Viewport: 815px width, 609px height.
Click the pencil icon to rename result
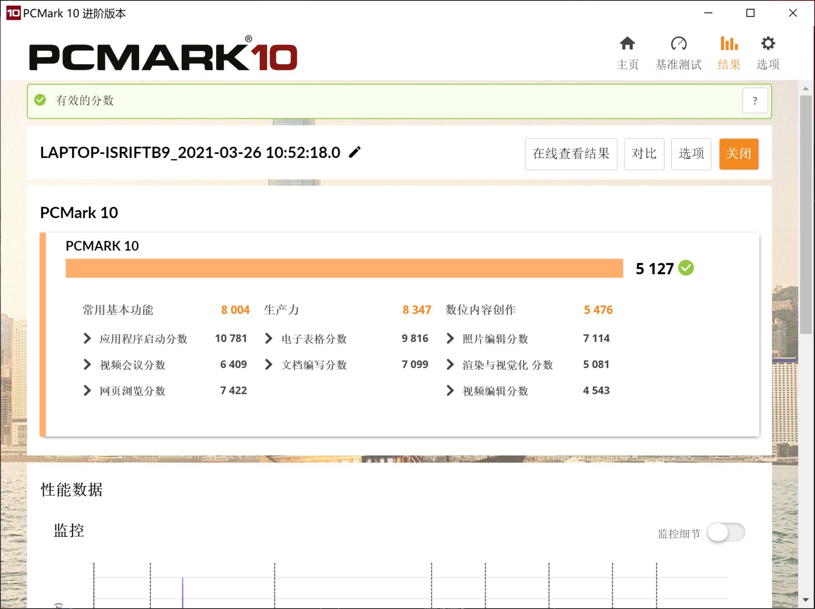(x=354, y=152)
